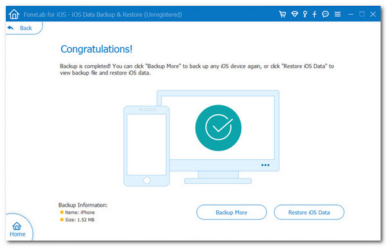Click the Restore iOS Data button
Image resolution: width=387 pixels, height=247 pixels.
(309, 212)
